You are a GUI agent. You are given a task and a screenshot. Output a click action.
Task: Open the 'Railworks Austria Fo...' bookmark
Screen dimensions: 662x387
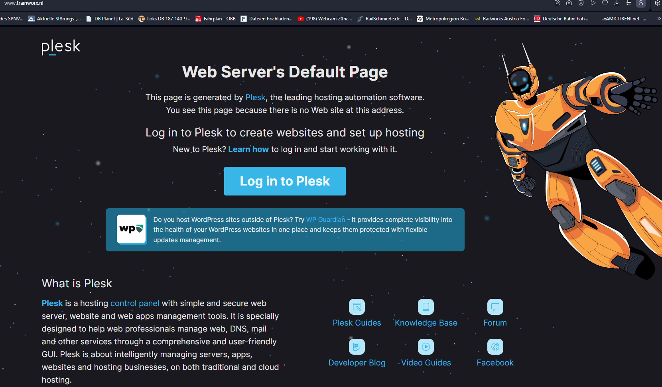click(x=502, y=19)
